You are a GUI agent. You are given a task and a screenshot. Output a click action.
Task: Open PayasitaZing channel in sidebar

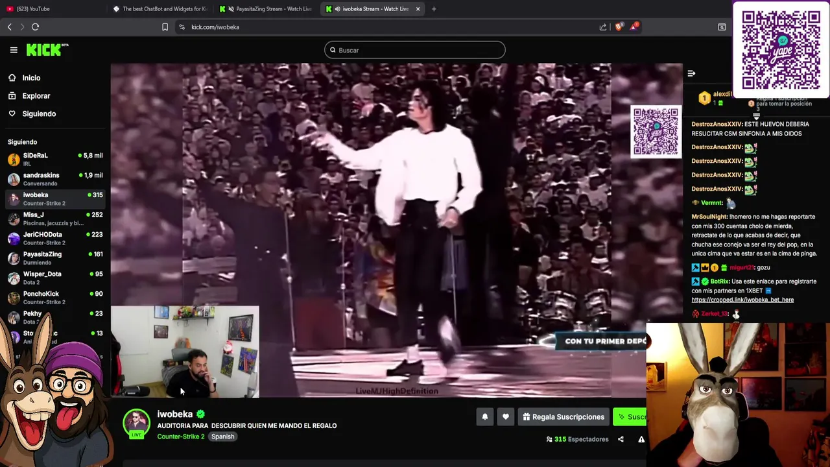pyautogui.click(x=54, y=258)
